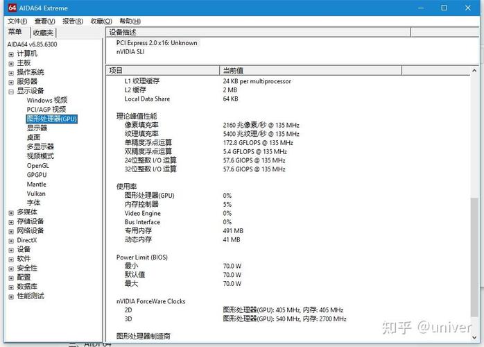Select 显示器 in the tree
Viewport: 484px width, 347px height.
pyautogui.click(x=37, y=128)
